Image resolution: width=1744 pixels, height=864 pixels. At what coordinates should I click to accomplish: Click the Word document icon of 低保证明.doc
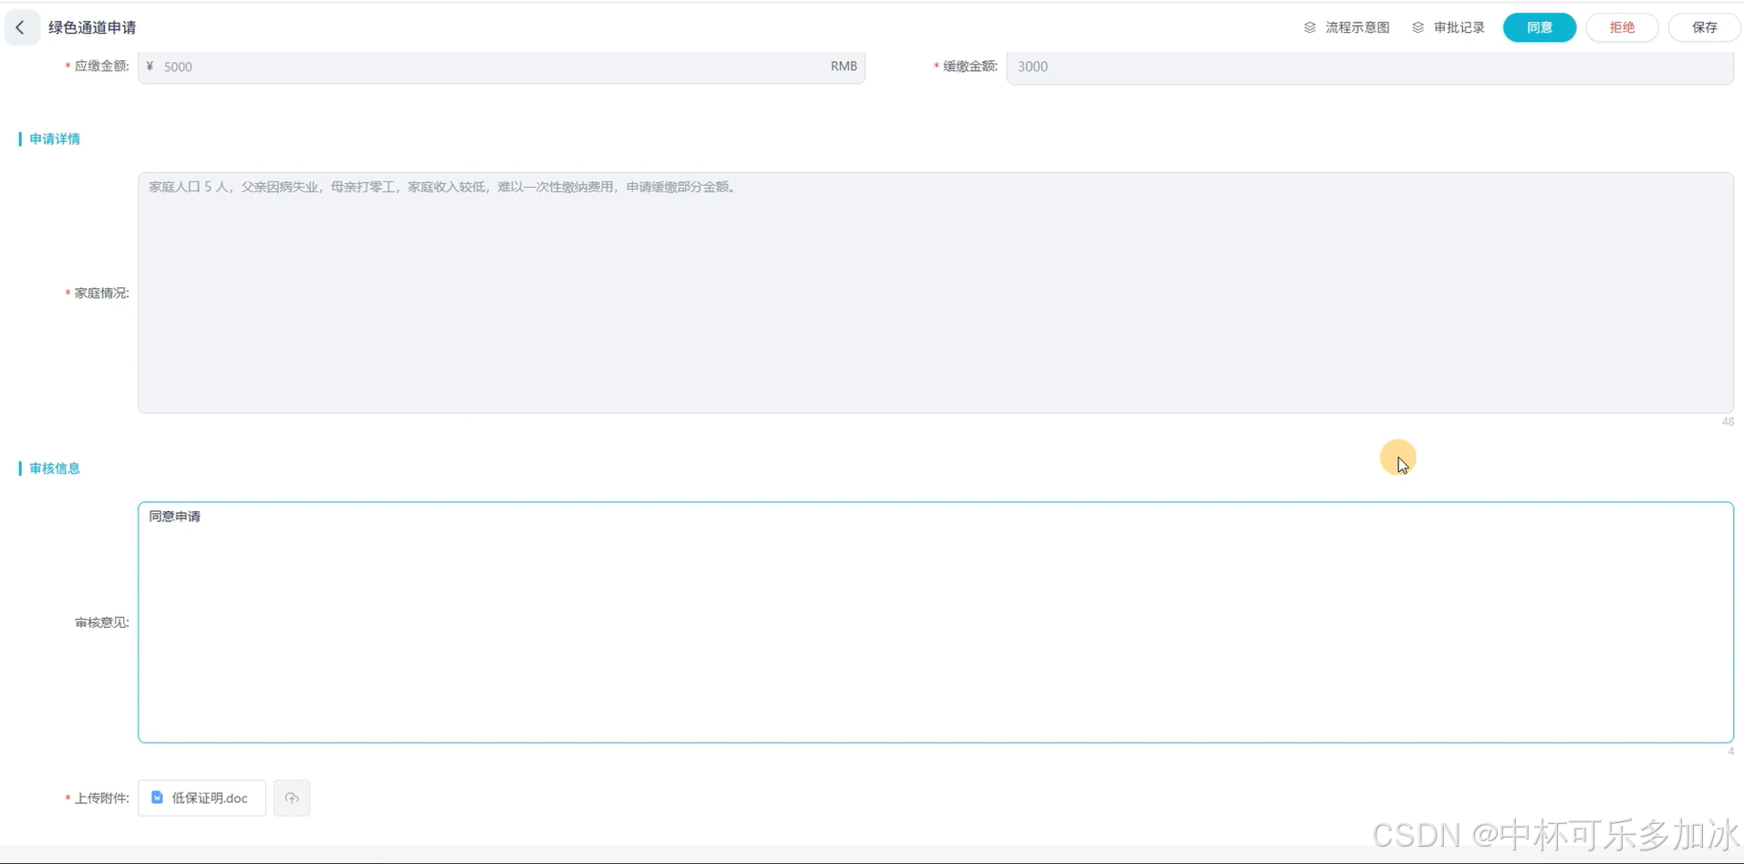(157, 797)
